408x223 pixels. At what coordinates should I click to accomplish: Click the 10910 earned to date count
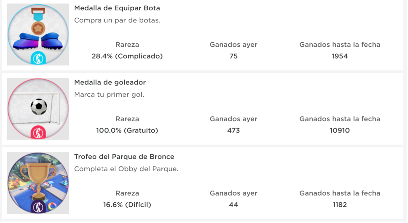(340, 130)
